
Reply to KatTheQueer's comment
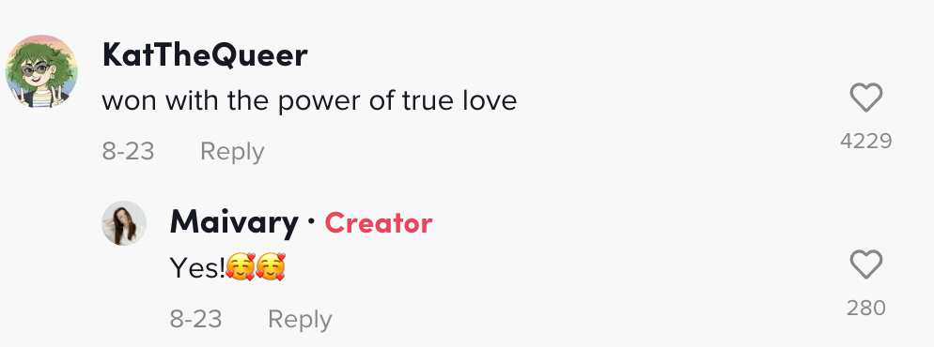point(232,152)
